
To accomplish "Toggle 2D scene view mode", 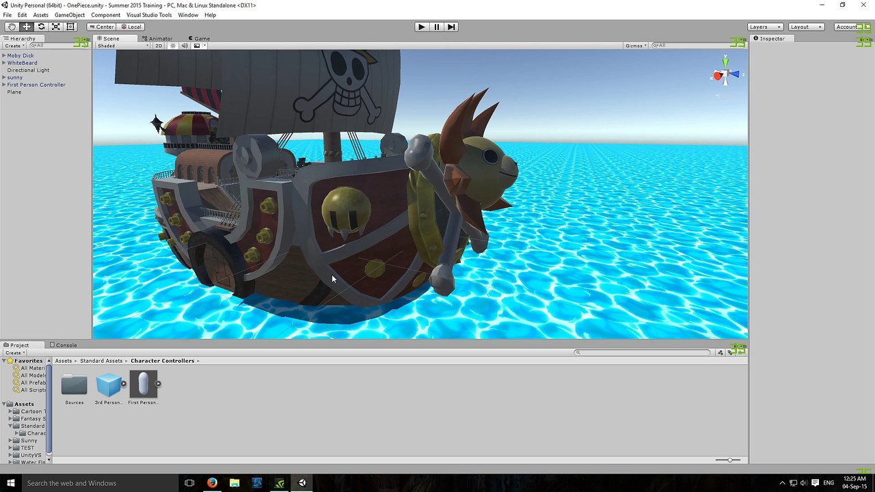I will [159, 46].
